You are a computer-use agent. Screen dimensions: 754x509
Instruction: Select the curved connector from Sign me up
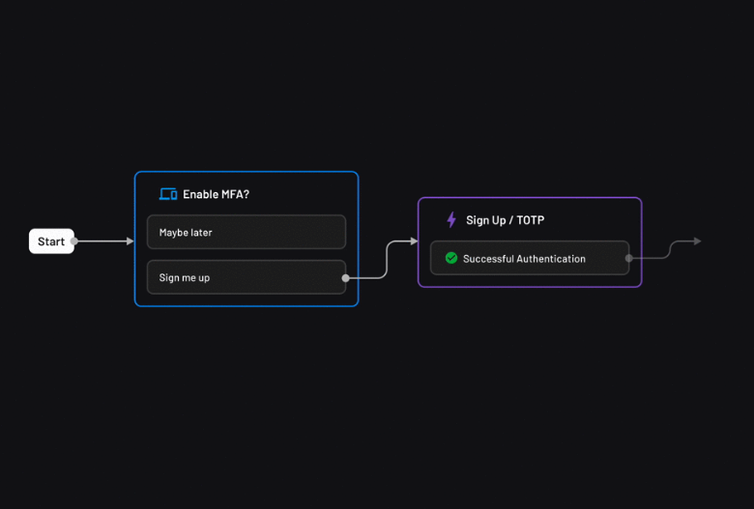point(387,259)
